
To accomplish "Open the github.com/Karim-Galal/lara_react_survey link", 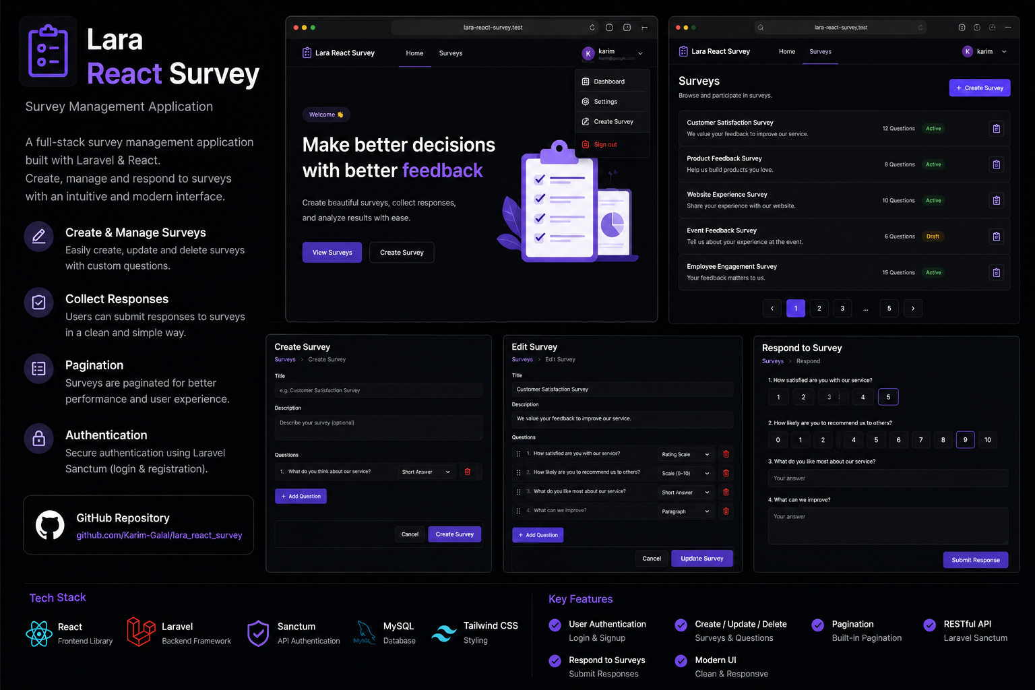I will click(x=159, y=535).
